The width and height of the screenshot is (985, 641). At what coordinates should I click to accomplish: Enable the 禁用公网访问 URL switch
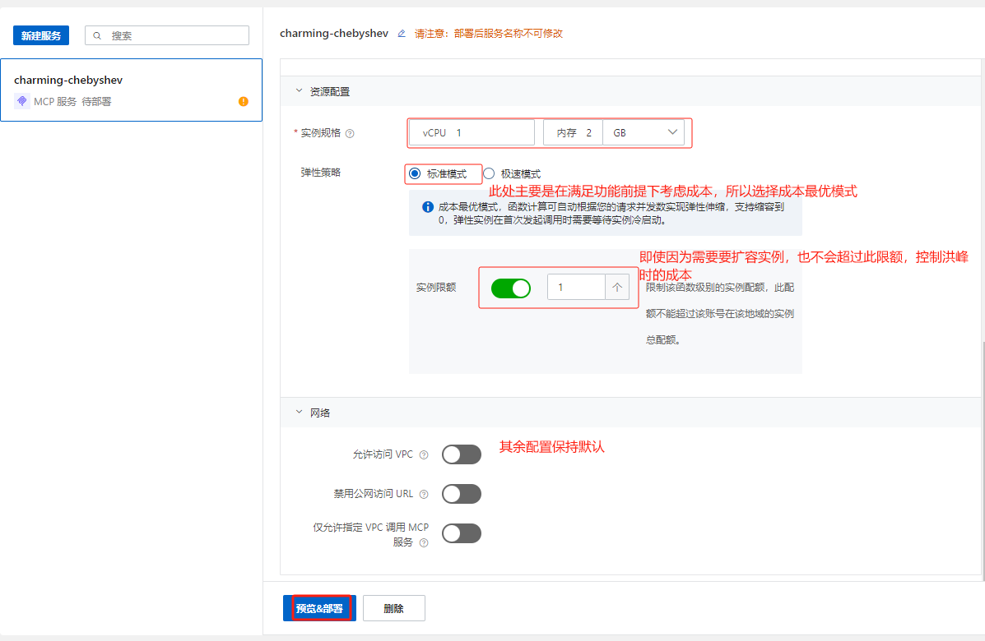tap(462, 494)
